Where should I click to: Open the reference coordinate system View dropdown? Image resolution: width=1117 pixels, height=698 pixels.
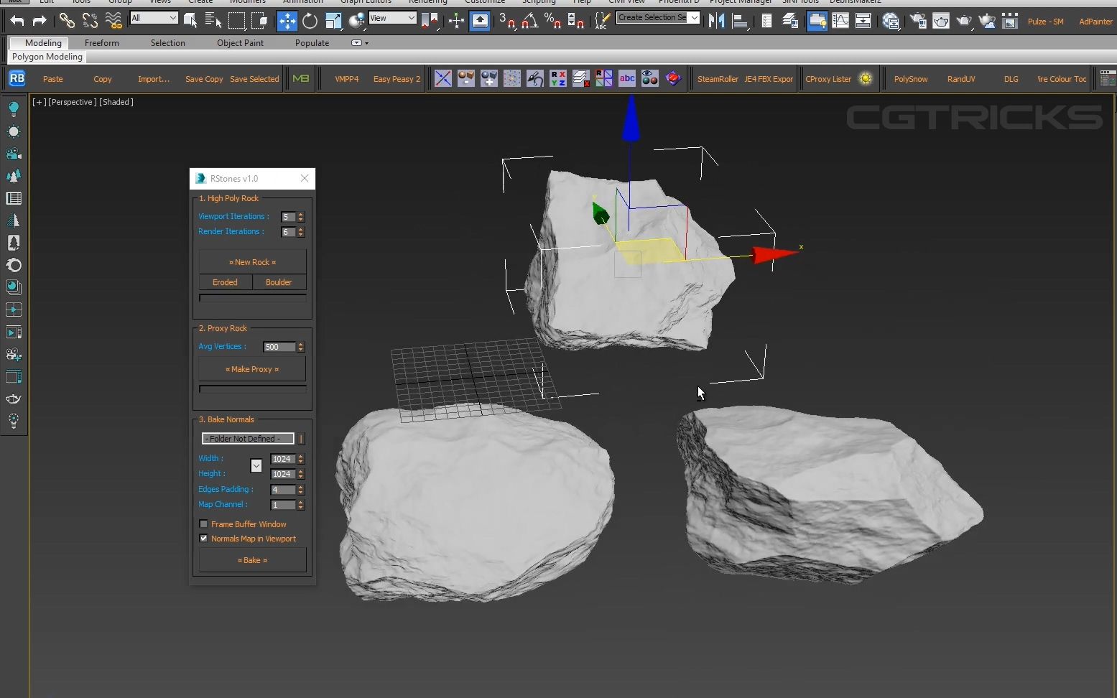(x=392, y=18)
